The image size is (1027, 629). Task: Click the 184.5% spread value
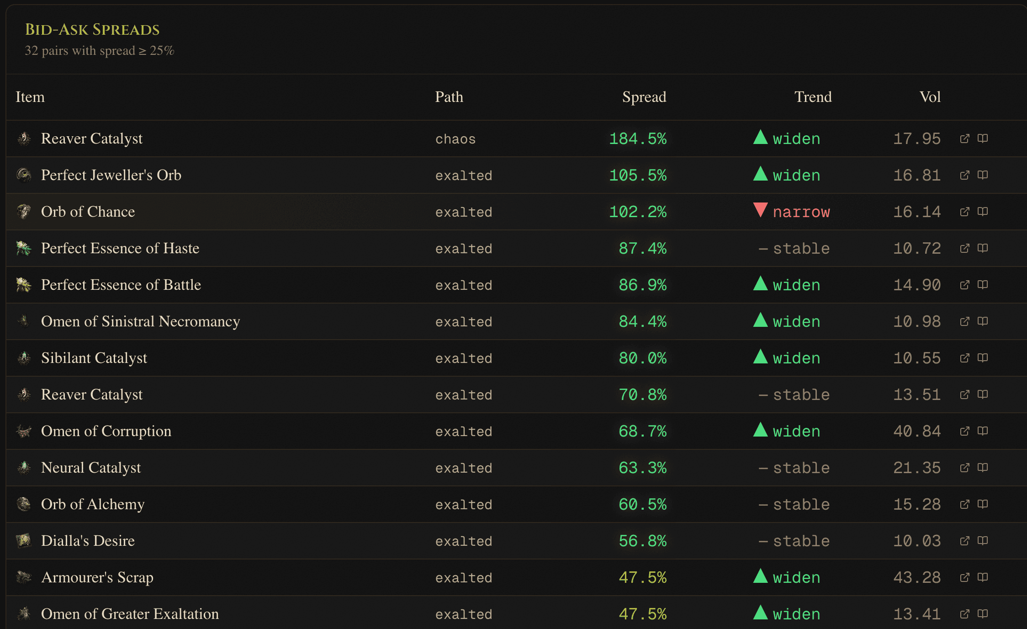pyautogui.click(x=638, y=139)
